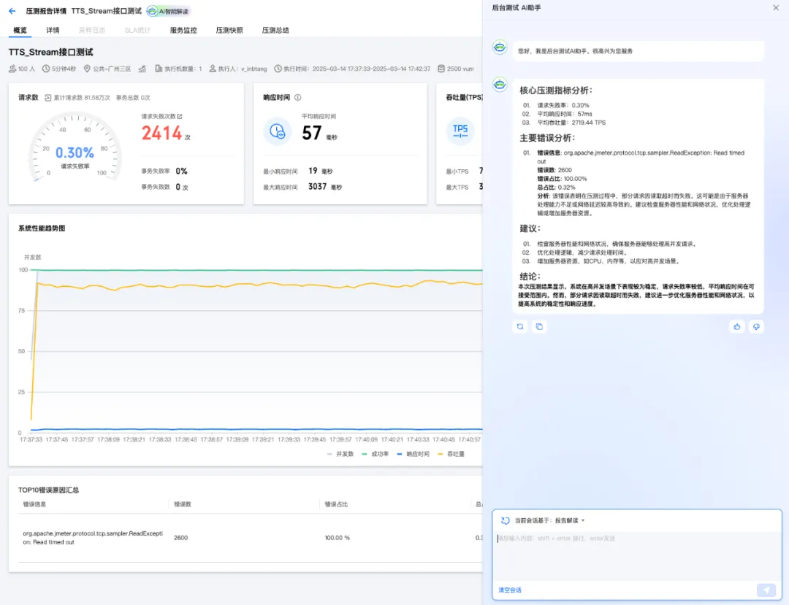Click the TOP10错误原因汇总 heading

point(48,490)
